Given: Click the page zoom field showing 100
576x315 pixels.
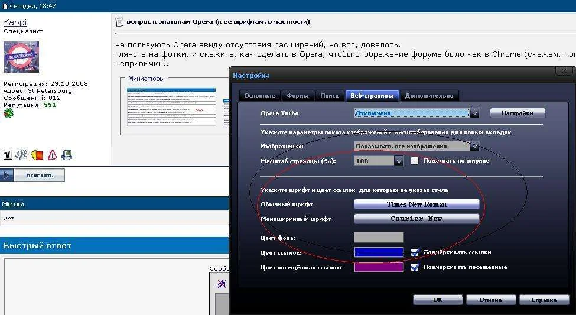Looking at the screenshot, I should tap(374, 161).
